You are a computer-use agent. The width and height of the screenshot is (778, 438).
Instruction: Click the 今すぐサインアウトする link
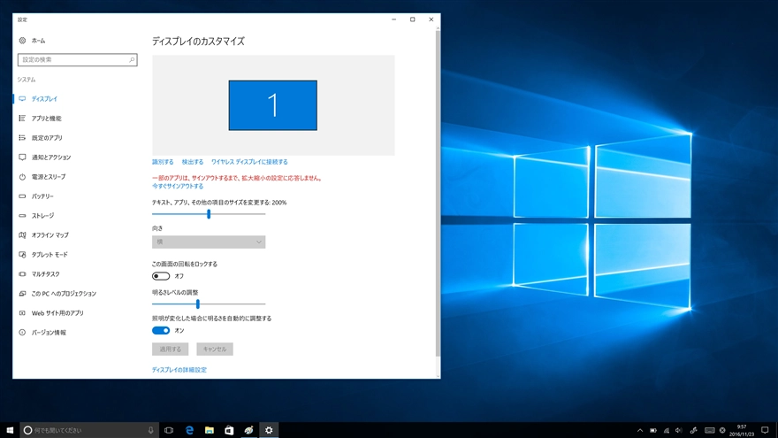pyautogui.click(x=178, y=187)
